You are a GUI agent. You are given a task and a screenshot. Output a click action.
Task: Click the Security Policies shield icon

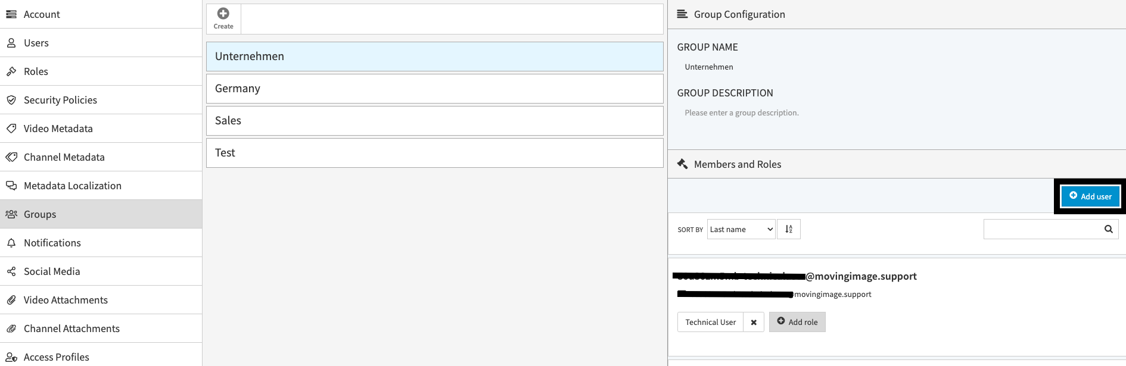point(11,100)
